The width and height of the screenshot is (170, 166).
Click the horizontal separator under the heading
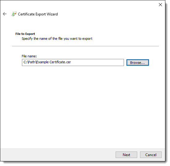85,46
